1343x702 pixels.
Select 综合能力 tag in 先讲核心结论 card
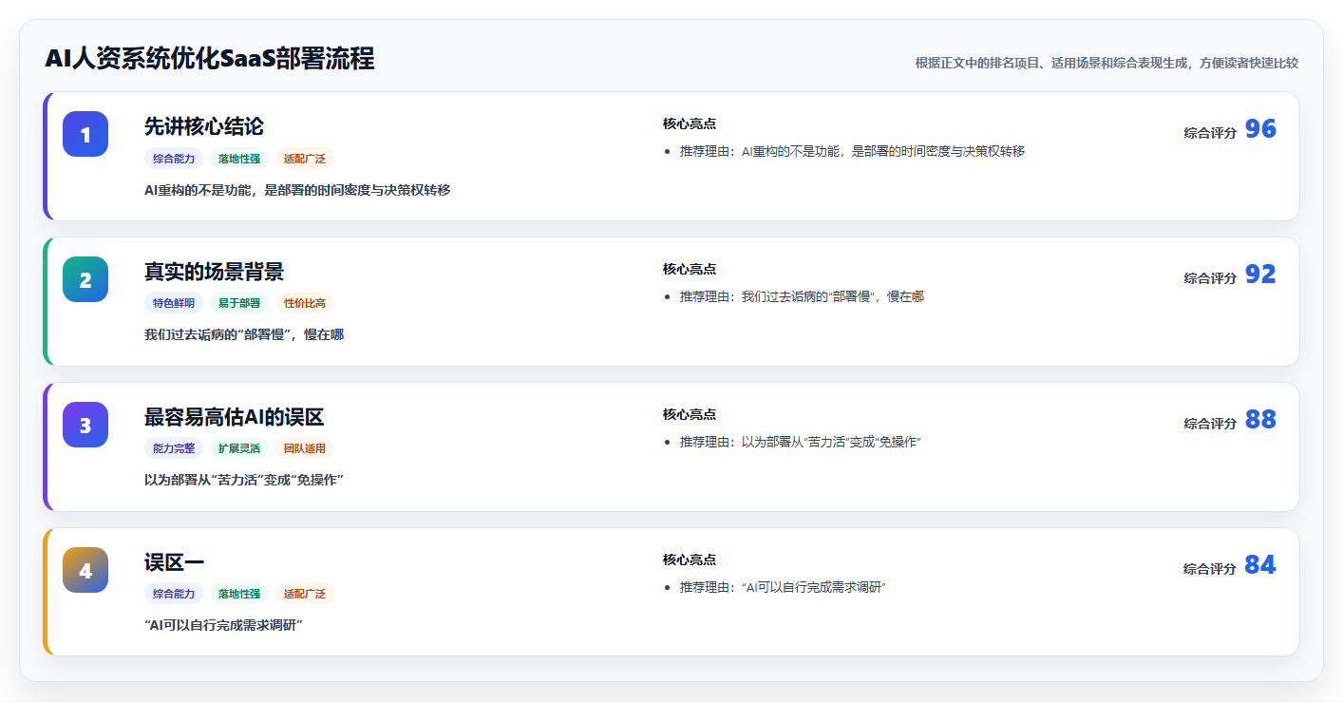pos(174,159)
